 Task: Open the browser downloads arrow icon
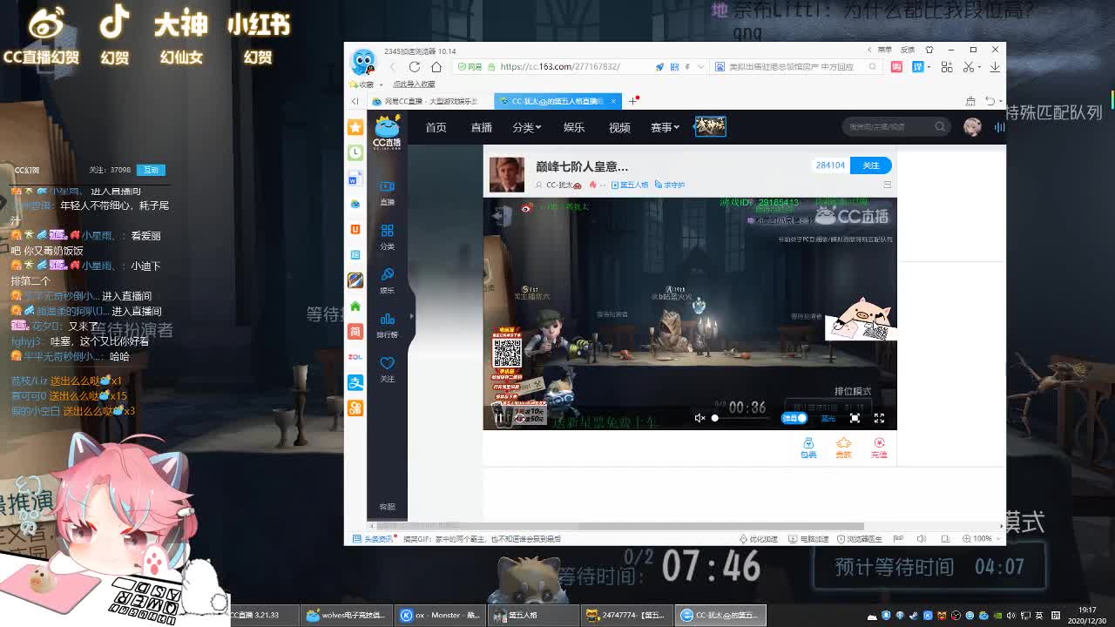995,67
